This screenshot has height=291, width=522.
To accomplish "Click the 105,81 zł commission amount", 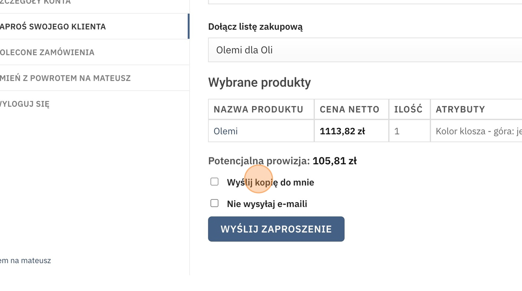I will pyautogui.click(x=334, y=161).
